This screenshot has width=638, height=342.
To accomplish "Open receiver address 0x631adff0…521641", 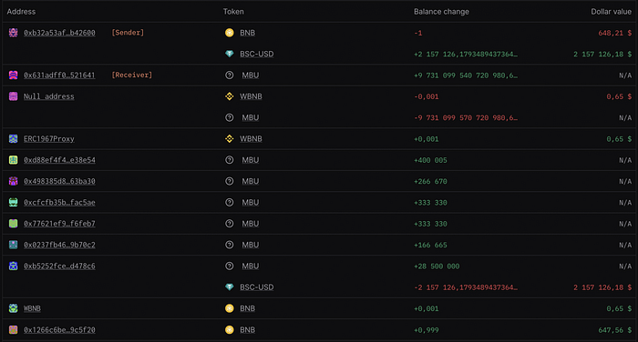I will coord(59,75).
